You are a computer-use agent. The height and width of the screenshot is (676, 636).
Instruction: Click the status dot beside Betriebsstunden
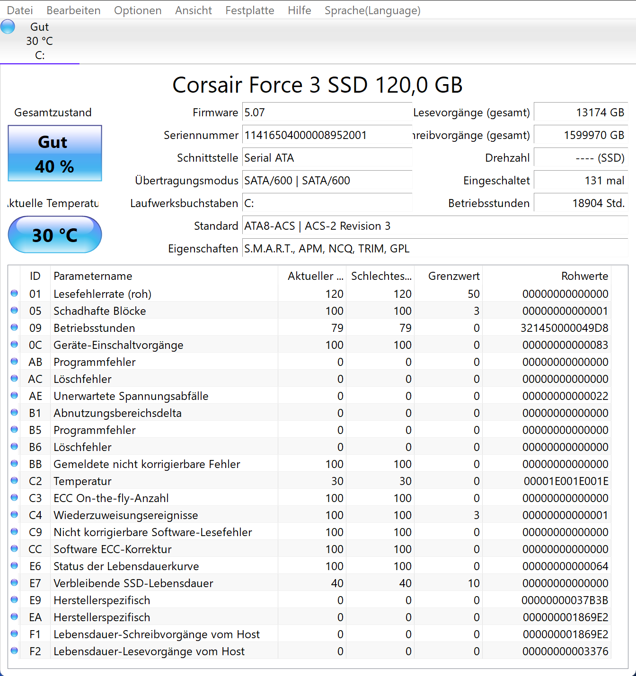pyautogui.click(x=14, y=327)
